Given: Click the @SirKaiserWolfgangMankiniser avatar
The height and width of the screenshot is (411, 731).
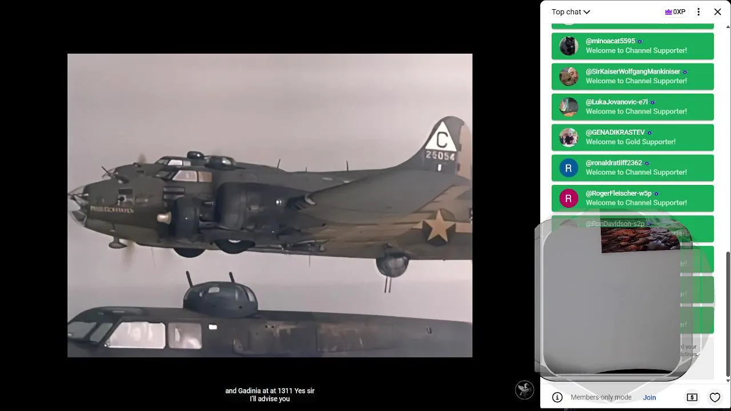Looking at the screenshot, I should pyautogui.click(x=569, y=76).
